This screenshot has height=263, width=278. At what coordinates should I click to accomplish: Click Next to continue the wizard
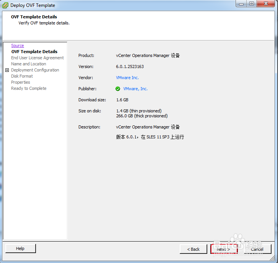[x=224, y=249]
